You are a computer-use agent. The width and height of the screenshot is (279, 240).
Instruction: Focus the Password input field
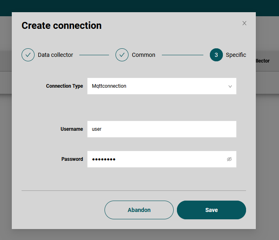[x=157, y=159]
